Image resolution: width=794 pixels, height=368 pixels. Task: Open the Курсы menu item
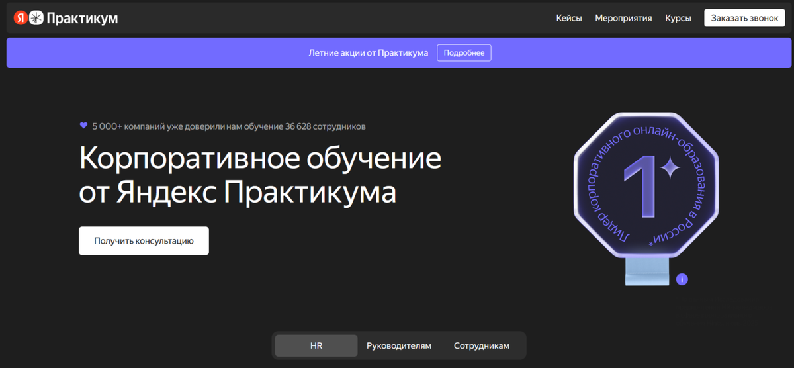pyautogui.click(x=678, y=18)
